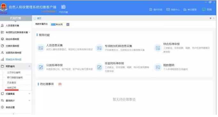Expand the 优惠备案 sidebar menu

pos(29,94)
